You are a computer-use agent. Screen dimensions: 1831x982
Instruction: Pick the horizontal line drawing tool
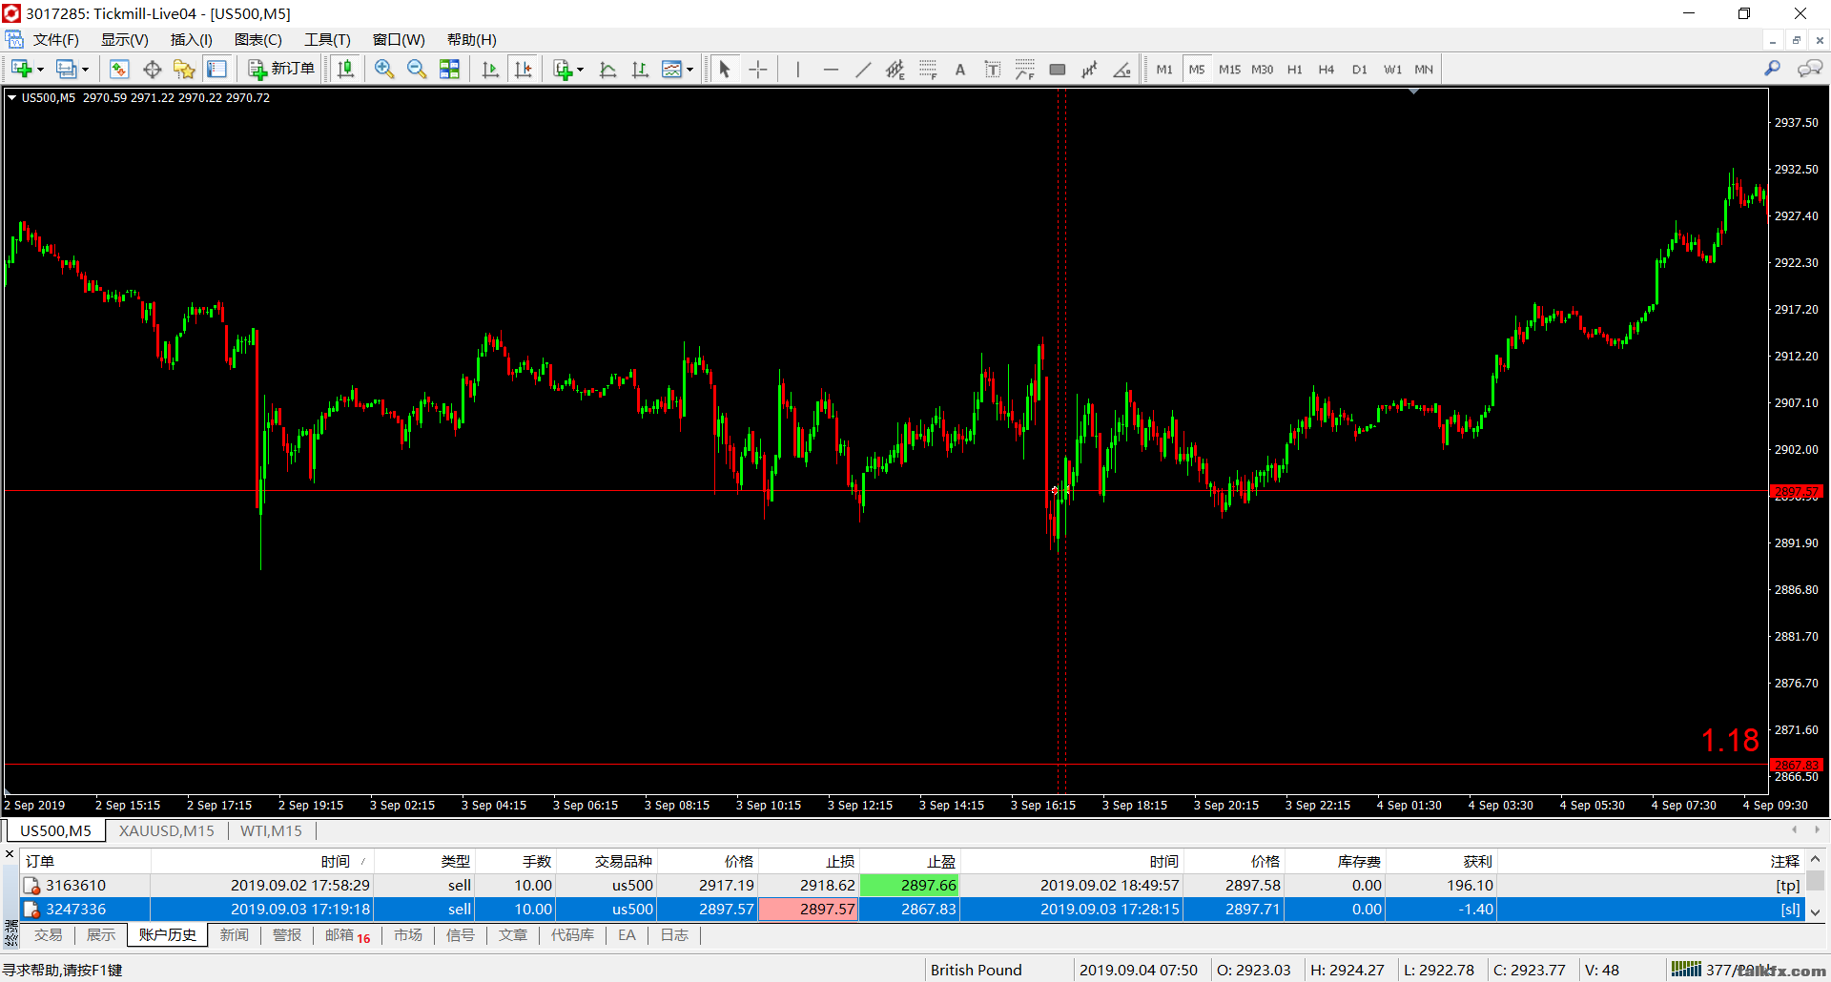(x=831, y=69)
